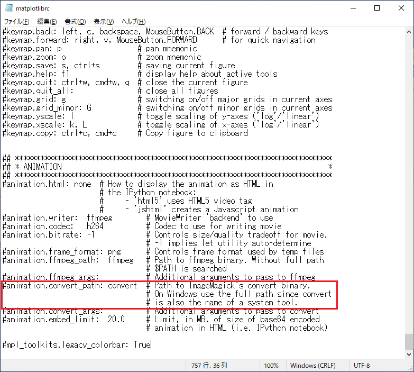The width and height of the screenshot is (414, 372).
Task: Open the ヘルプ(H) menu
Action: [133, 22]
